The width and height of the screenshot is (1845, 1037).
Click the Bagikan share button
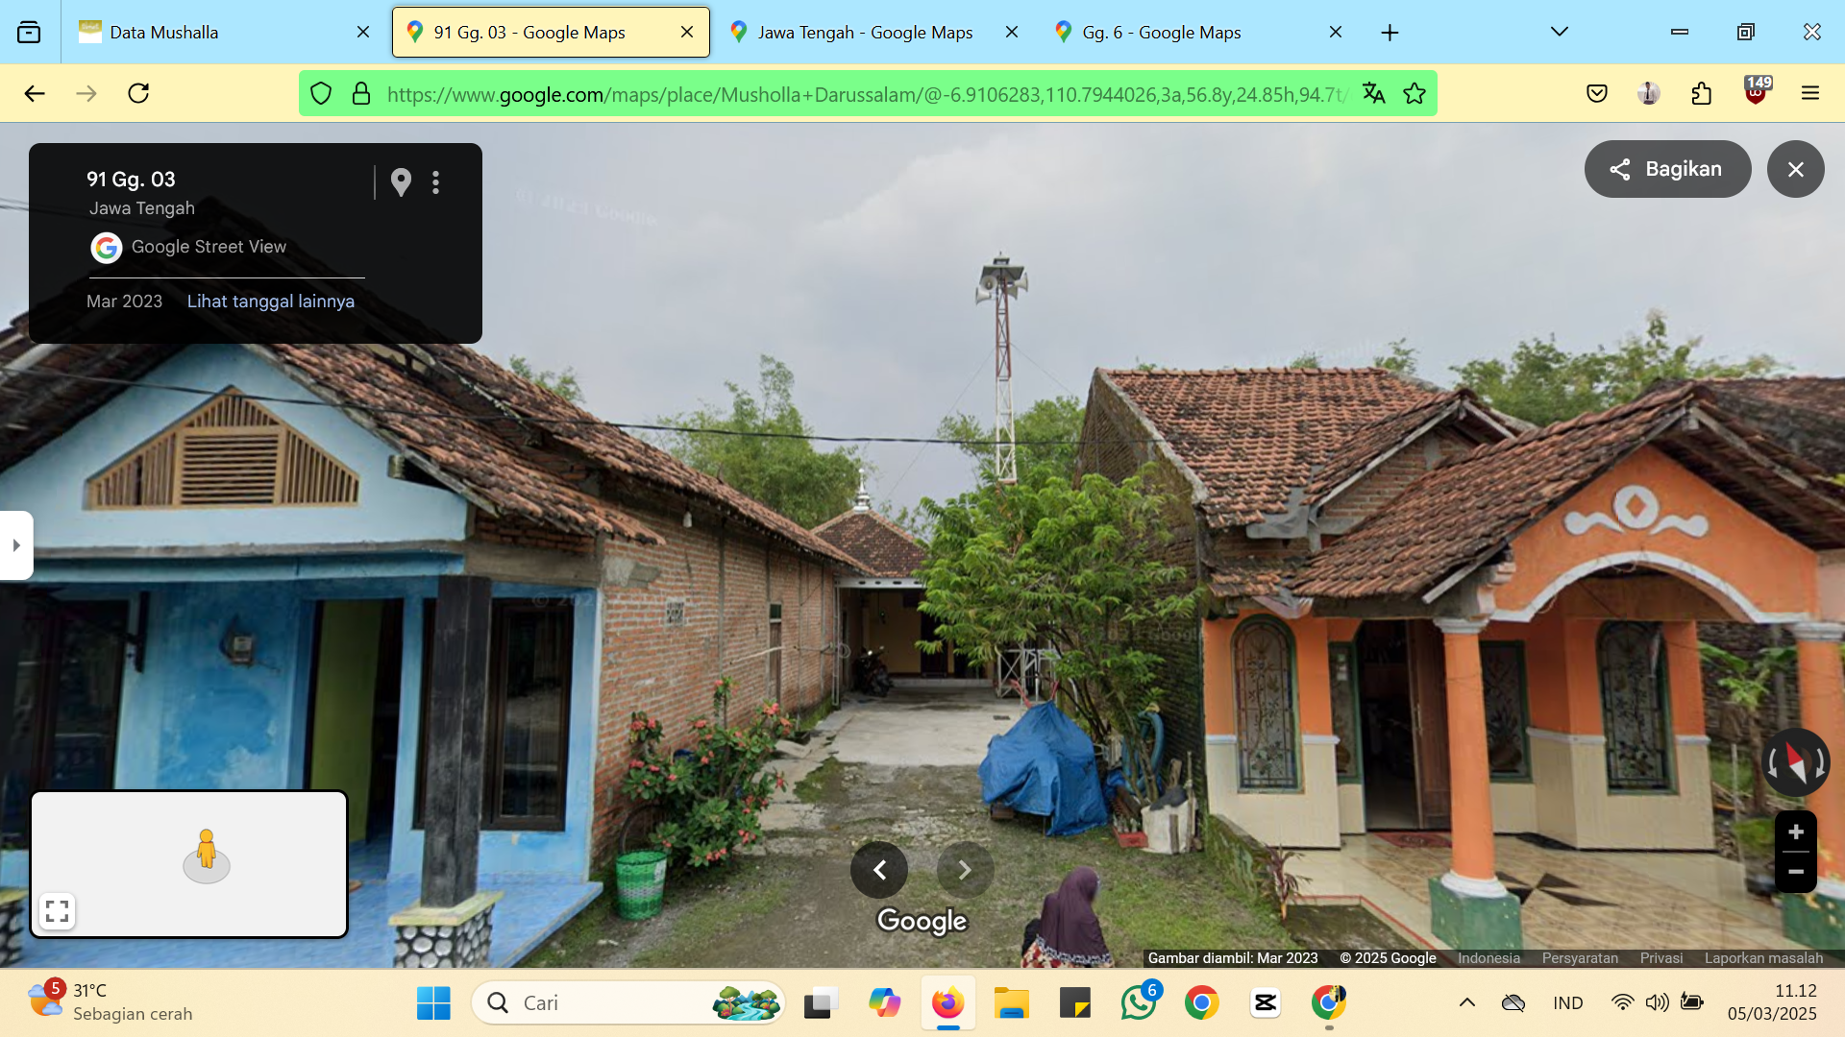click(1667, 169)
